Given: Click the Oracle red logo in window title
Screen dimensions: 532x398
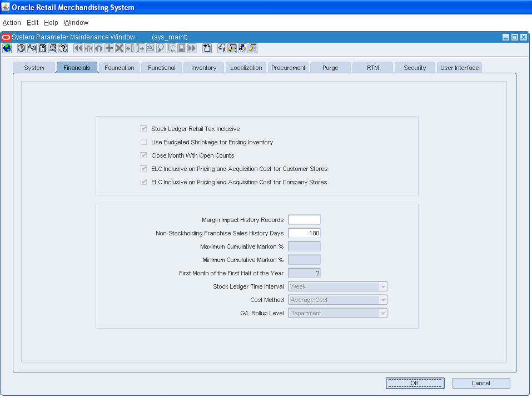Looking at the screenshot, I should pos(6,37).
